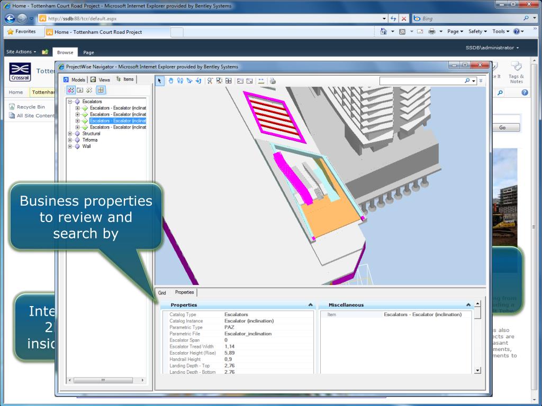Viewport: 542px width, 406px height.
Task: Open the Page menu
Action: coord(455,31)
